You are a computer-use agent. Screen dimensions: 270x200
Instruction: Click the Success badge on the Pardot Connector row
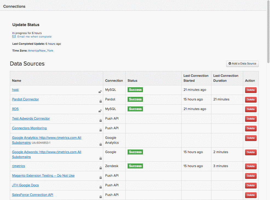135,99
